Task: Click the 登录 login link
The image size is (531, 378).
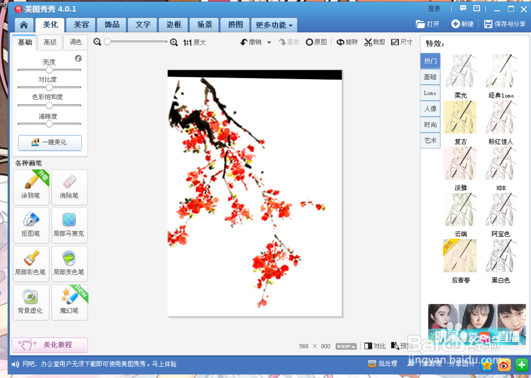Action: tap(434, 8)
